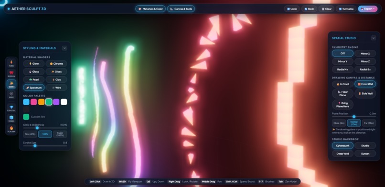Close the Spatial Studio panel
The image size is (385, 187).
pos(373,38)
